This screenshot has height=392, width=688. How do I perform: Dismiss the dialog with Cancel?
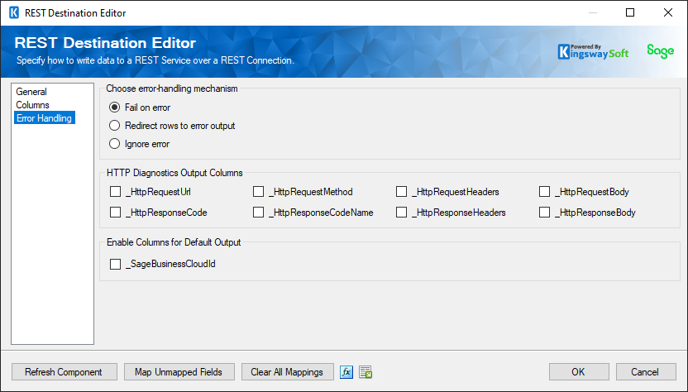pos(646,372)
